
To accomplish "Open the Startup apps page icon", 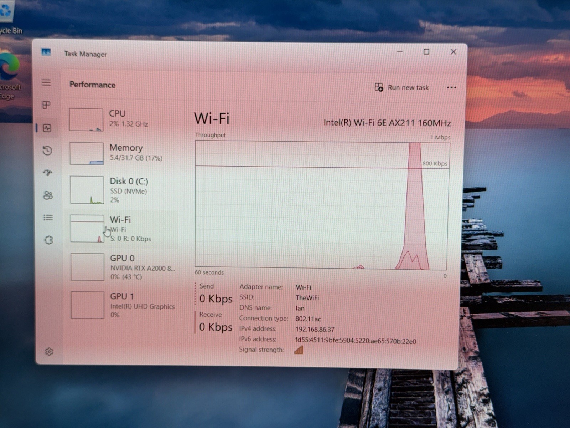I will [x=48, y=173].
